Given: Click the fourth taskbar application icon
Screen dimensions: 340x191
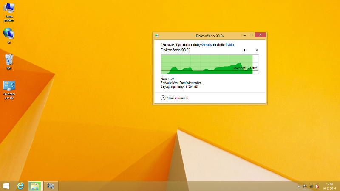Looking at the screenshot, I should 51,186.
